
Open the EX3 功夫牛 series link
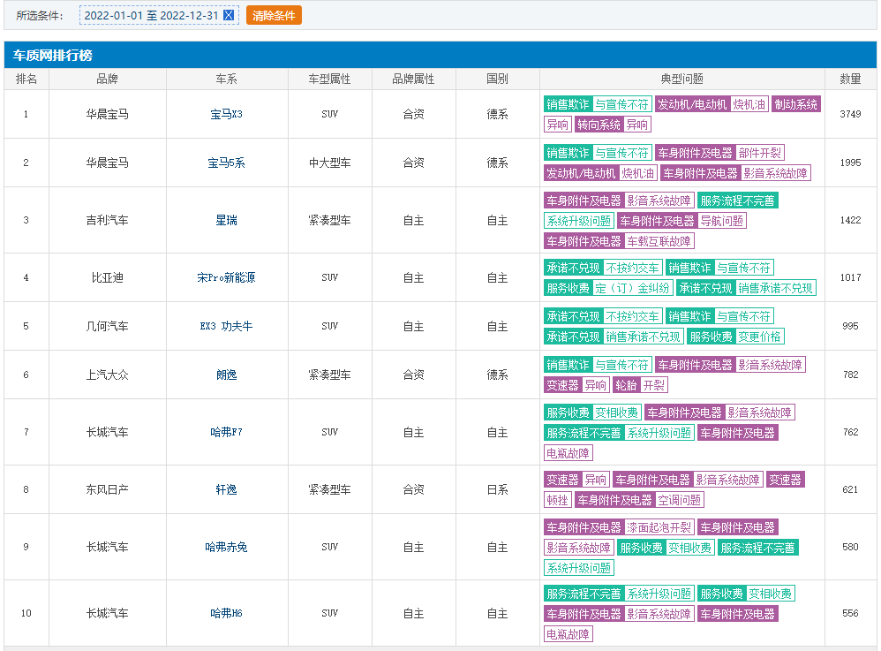[226, 326]
